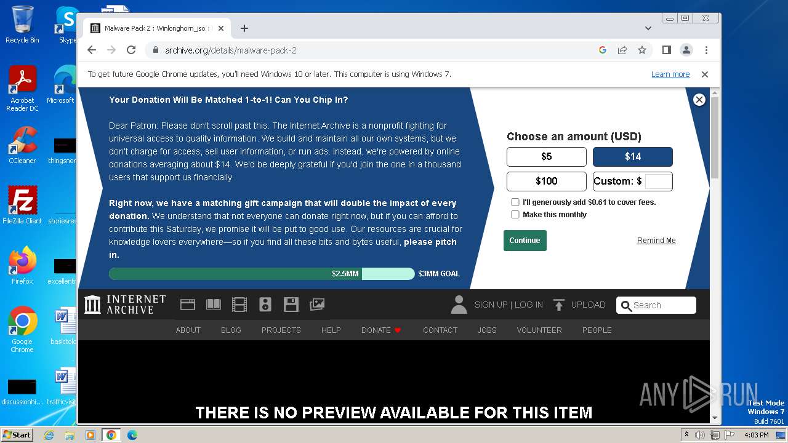
Task: Open Acrobat Reader DC desktop icon
Action: (x=22, y=89)
